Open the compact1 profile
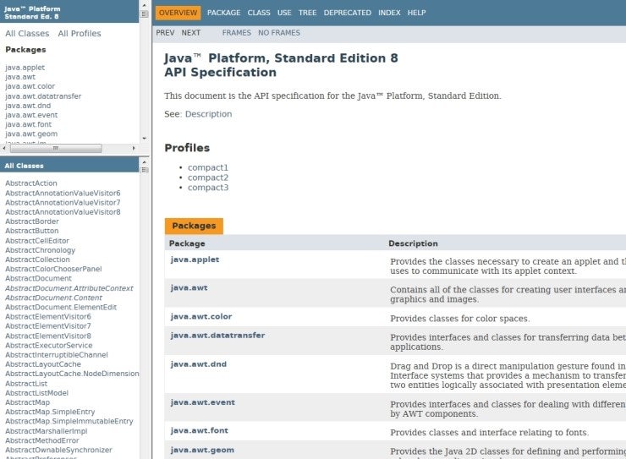 [x=208, y=167]
